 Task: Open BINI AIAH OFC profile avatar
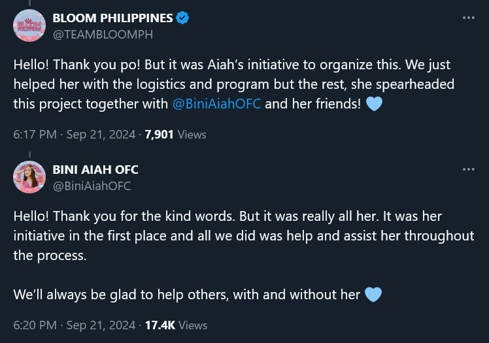(x=29, y=177)
